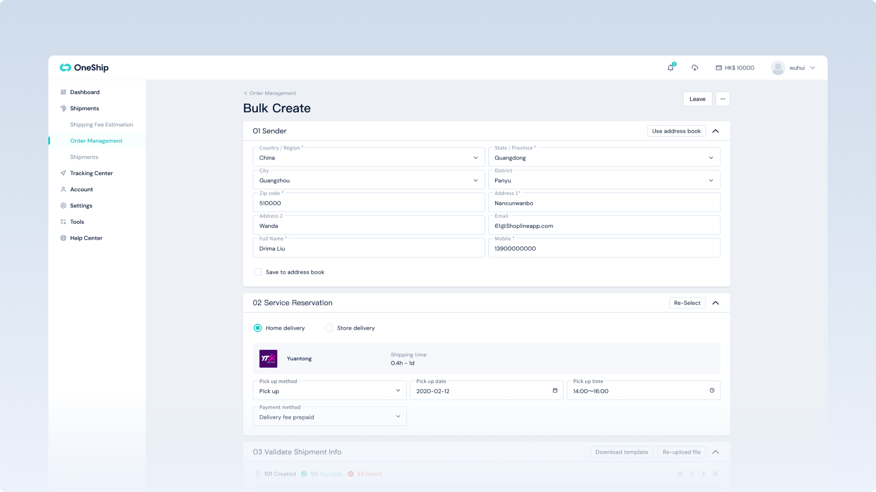Click the Full Name input field
The image size is (876, 492).
[x=369, y=249]
